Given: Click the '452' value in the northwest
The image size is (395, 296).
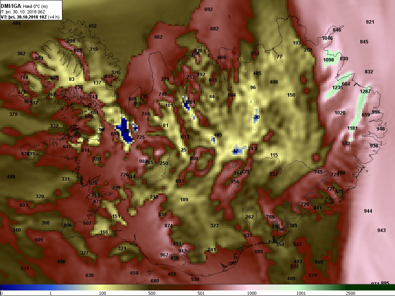Looking at the screenshot, I should point(92,26).
